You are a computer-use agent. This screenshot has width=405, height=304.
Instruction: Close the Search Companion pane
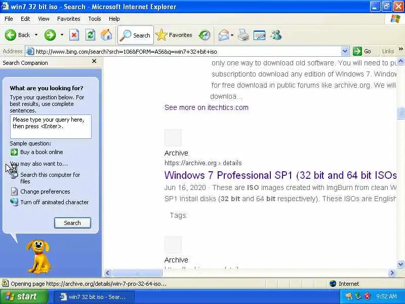coord(94,61)
